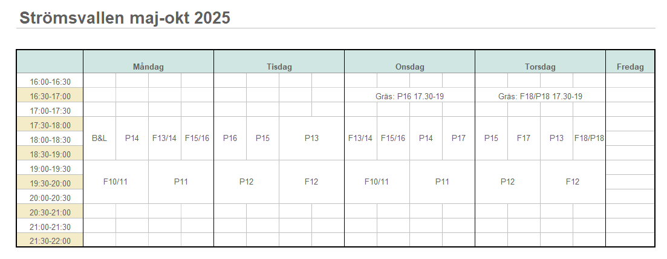Screen dimensions: 667x259
Task: Click the Onsdag day header
Action: [x=409, y=67]
